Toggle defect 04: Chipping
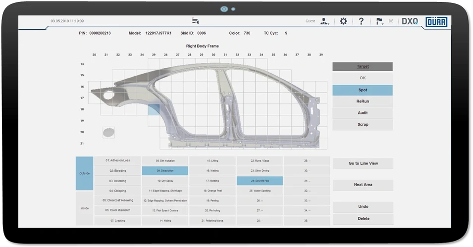The height and width of the screenshot is (247, 473). point(118,191)
